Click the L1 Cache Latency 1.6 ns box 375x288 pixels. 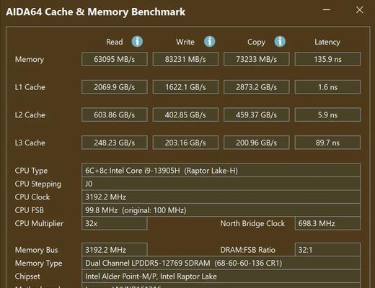click(x=327, y=87)
